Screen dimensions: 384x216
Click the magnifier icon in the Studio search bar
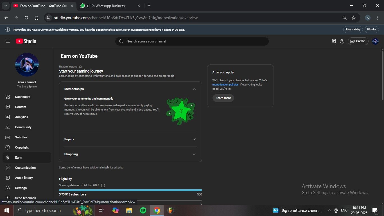(121, 41)
